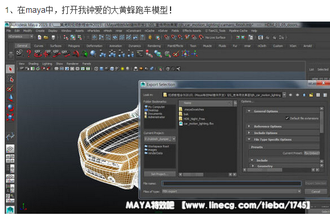The image size is (330, 215).
Task: Open the Create menu
Action: pos(40,31)
